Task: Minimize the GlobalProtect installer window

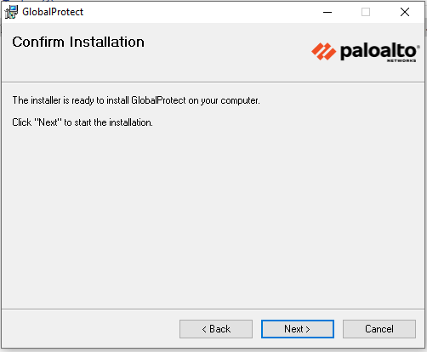Action: click(x=327, y=12)
